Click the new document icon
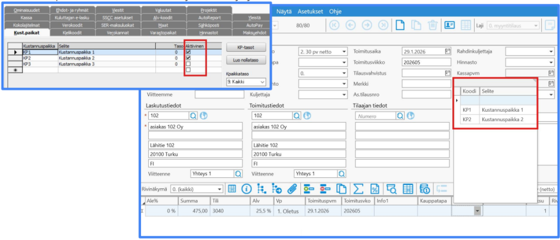The width and height of the screenshot is (560, 240). coord(400,25)
